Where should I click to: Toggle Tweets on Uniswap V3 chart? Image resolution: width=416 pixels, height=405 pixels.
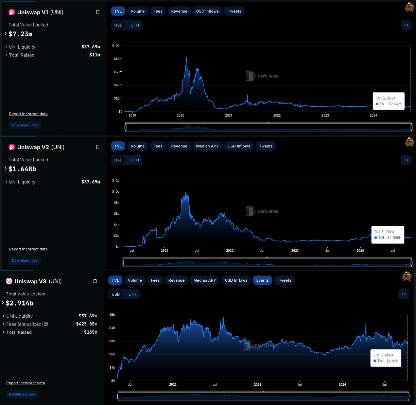(284, 280)
